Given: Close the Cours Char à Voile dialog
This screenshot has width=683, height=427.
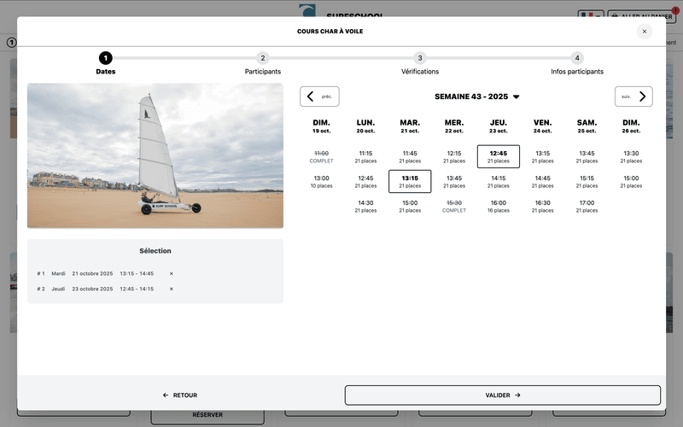Looking at the screenshot, I should pyautogui.click(x=644, y=32).
